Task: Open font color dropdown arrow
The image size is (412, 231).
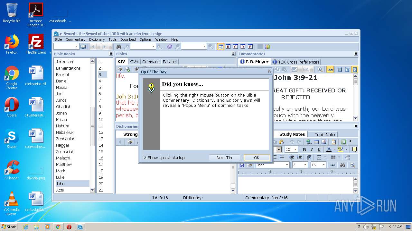Action: (335, 150)
